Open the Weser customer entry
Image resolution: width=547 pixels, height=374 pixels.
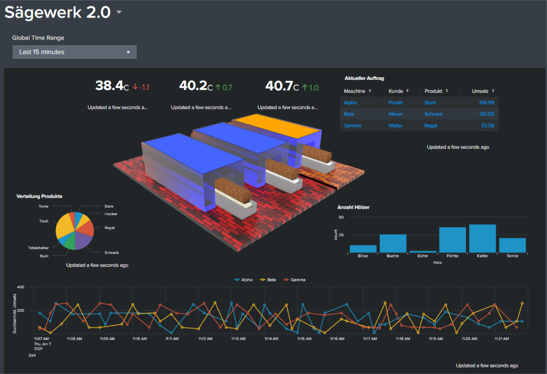(395, 114)
